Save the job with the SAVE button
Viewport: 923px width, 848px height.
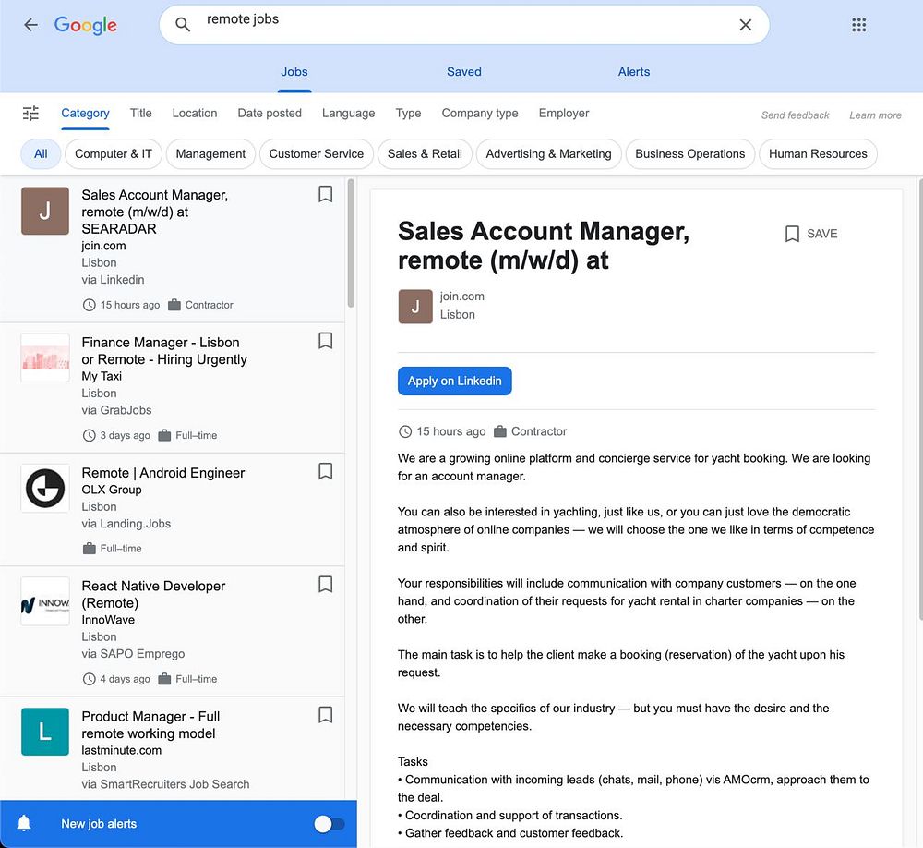click(x=810, y=234)
